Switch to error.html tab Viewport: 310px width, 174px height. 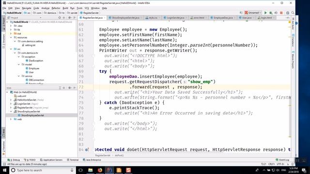click(199, 18)
